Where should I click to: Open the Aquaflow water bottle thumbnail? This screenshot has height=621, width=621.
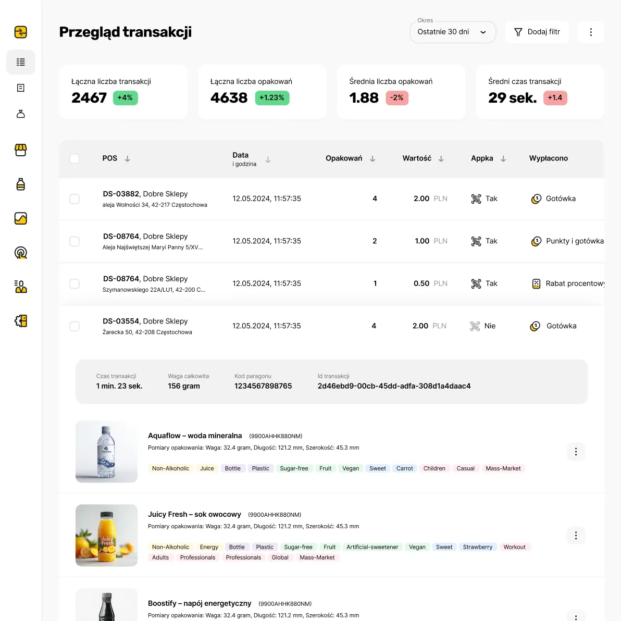(x=106, y=452)
